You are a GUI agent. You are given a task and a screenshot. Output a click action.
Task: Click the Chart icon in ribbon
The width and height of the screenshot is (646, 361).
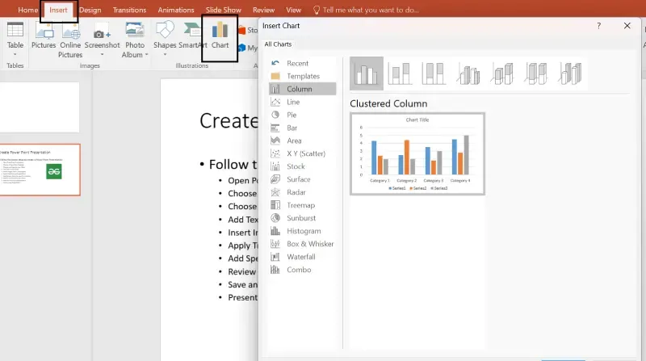tap(220, 37)
